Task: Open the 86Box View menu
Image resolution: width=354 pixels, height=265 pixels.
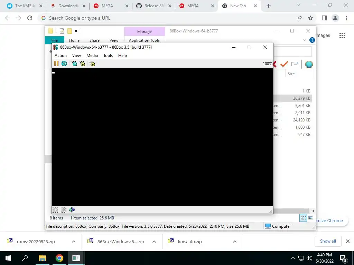Action: (76, 56)
